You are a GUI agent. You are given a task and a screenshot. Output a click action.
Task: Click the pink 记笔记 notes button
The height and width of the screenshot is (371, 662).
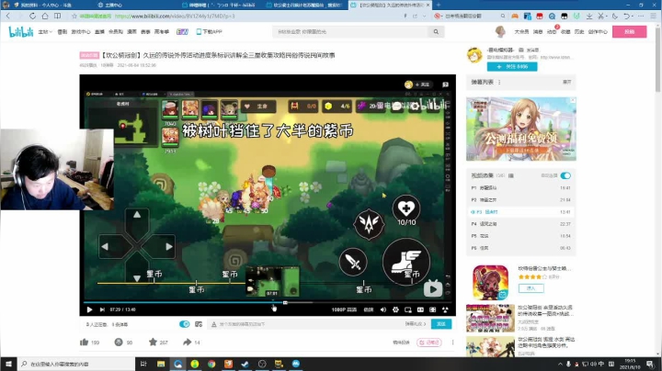[429, 343]
